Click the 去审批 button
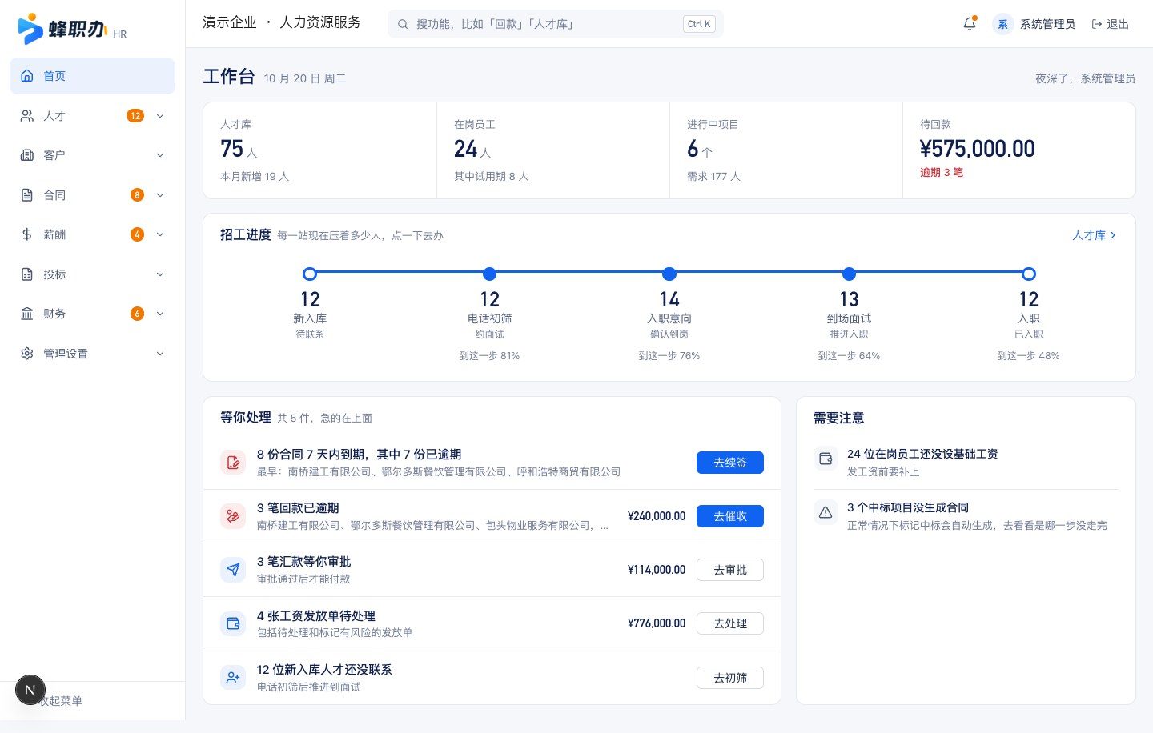Image resolution: width=1153 pixels, height=733 pixels. click(730, 570)
